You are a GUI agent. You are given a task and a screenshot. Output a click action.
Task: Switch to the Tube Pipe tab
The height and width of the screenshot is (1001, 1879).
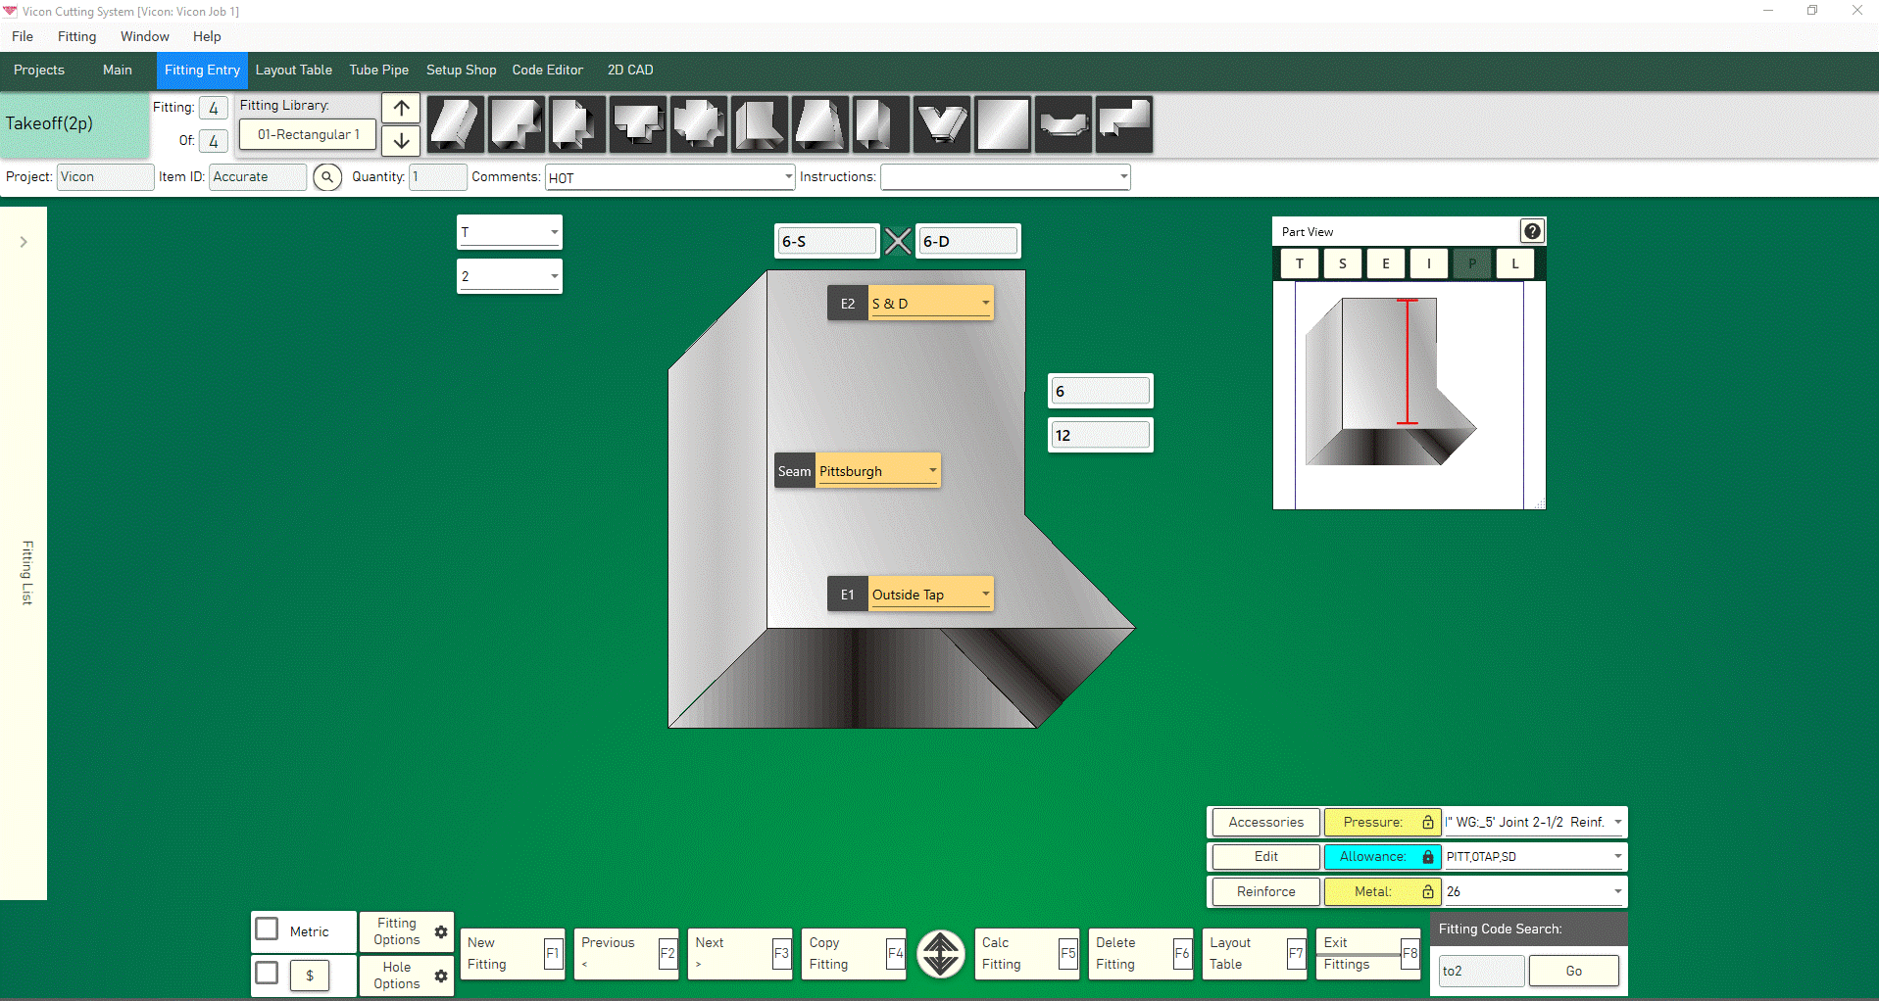378,70
